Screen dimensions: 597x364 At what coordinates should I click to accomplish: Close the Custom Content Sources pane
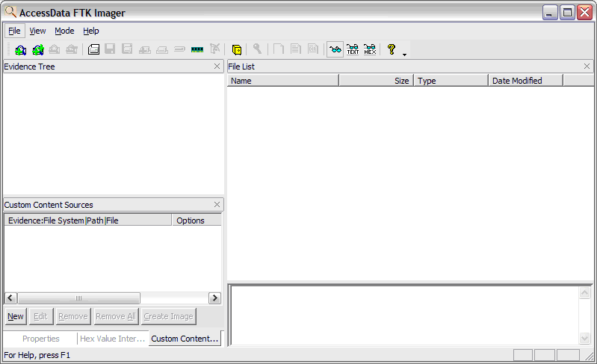[217, 205]
